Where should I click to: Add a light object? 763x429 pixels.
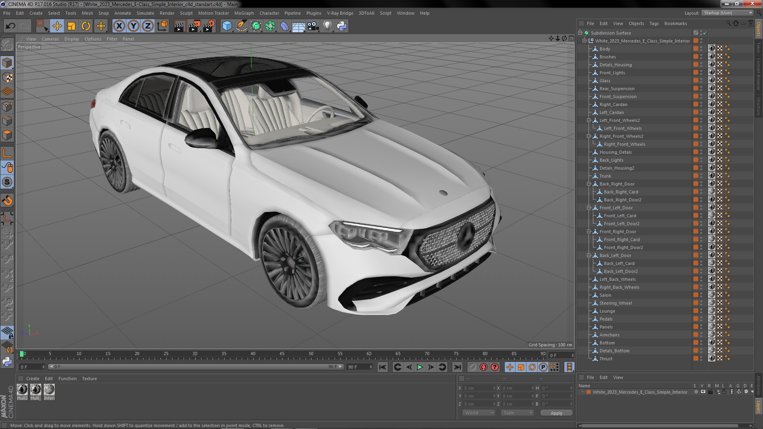pos(327,26)
